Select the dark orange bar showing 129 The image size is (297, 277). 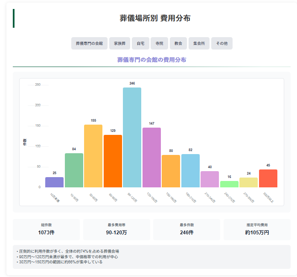pyautogui.click(x=113, y=161)
